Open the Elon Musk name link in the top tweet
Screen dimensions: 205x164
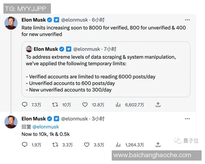point(33,20)
